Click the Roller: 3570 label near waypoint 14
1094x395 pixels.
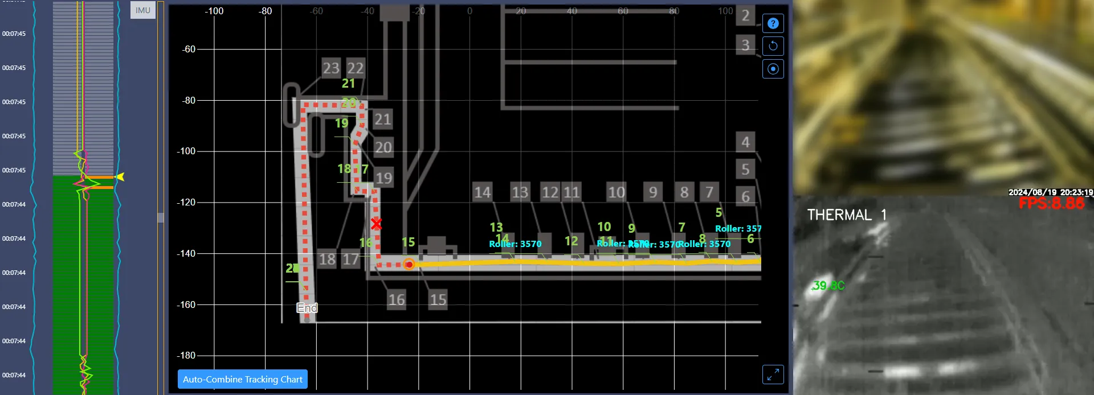(515, 244)
